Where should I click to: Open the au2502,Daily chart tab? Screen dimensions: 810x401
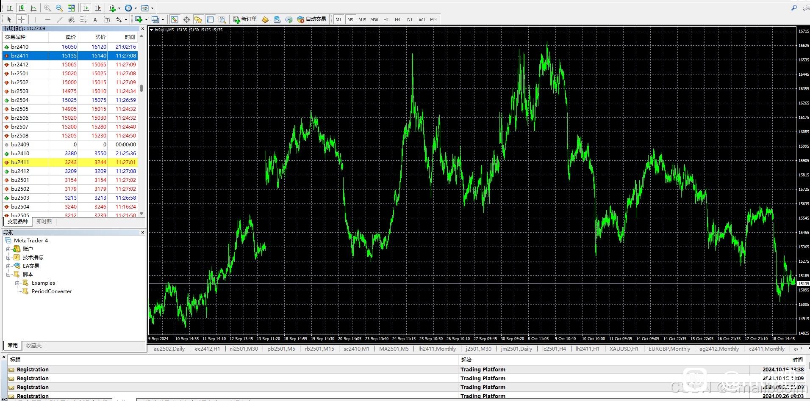click(x=169, y=349)
